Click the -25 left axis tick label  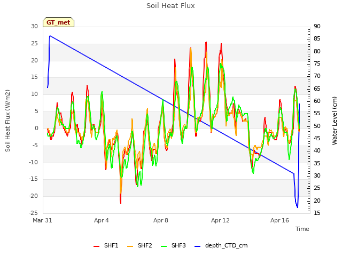(33, 213)
